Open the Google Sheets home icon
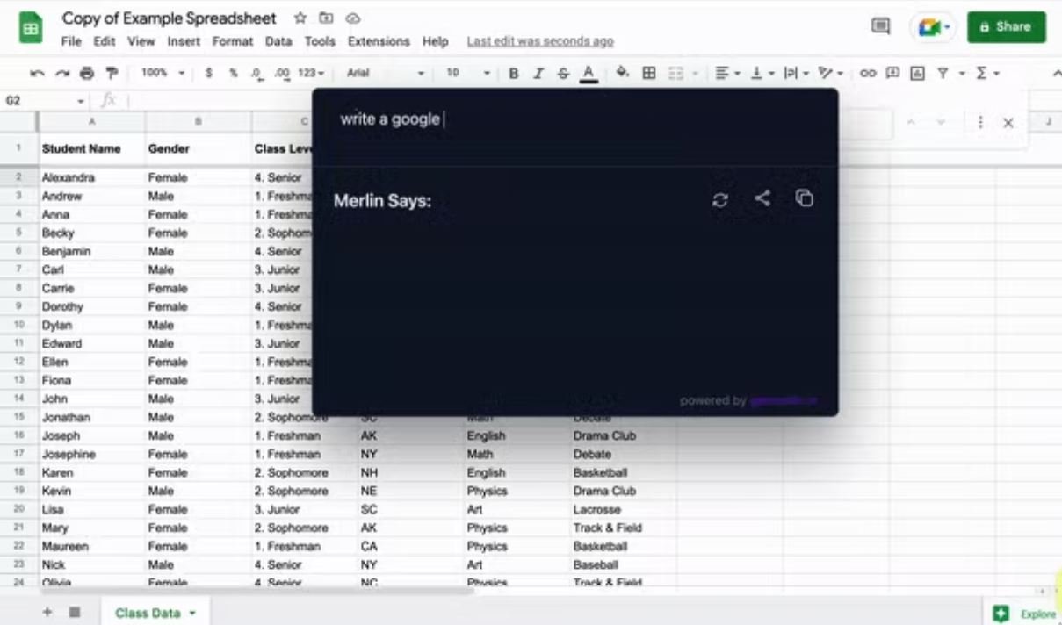Image resolution: width=1062 pixels, height=625 pixels. coord(32,28)
